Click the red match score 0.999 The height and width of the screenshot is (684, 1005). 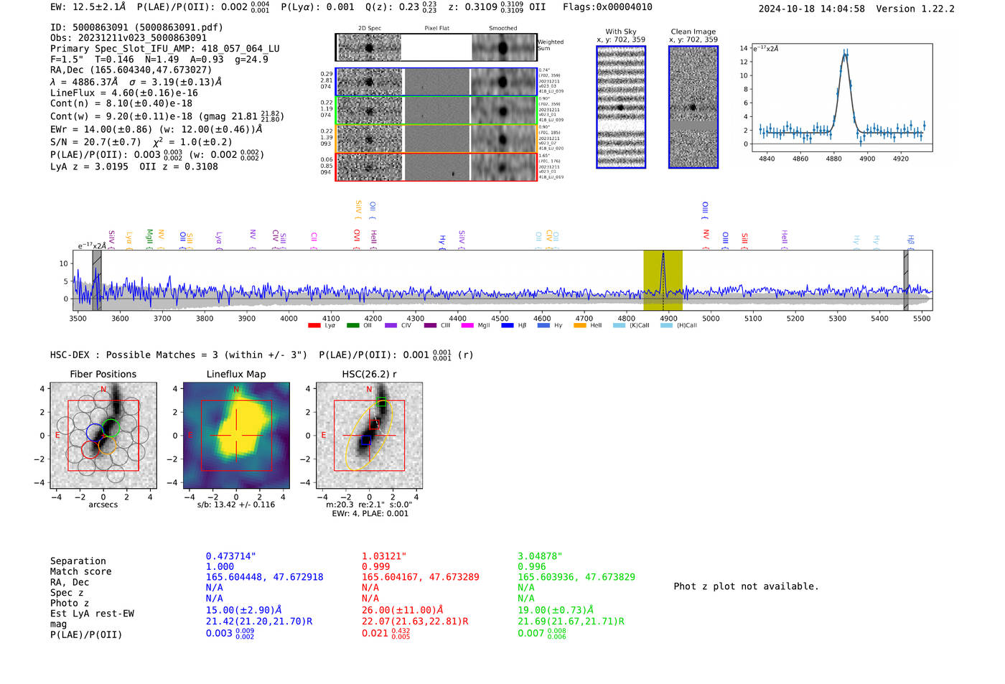pyautogui.click(x=375, y=566)
